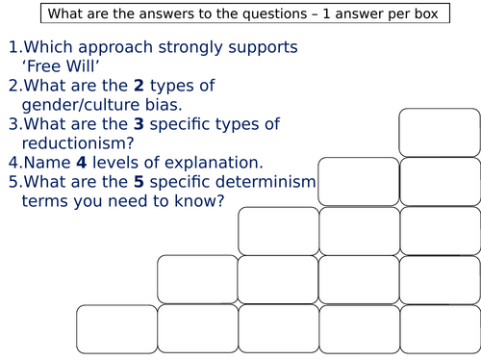The image size is (481, 361).
Task: Click the bottom box of the three-box column
Action: coord(279,328)
